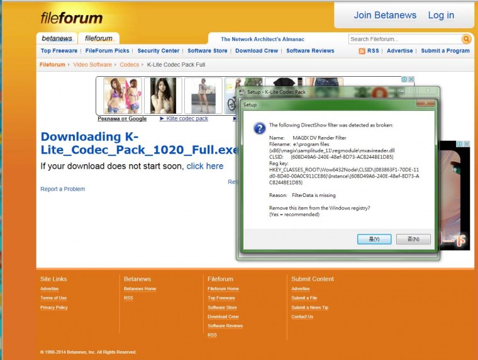Close the right side ad X icon
This screenshot has width=478, height=360.
[x=467, y=143]
